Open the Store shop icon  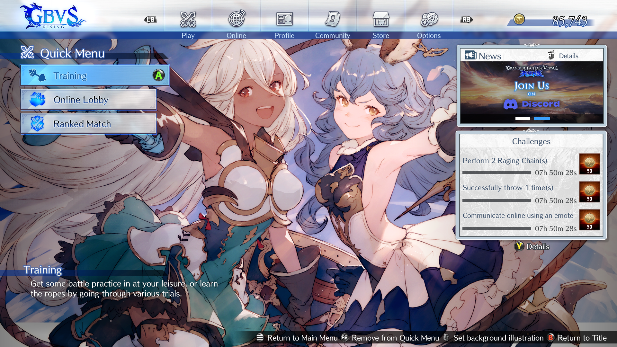tap(381, 19)
